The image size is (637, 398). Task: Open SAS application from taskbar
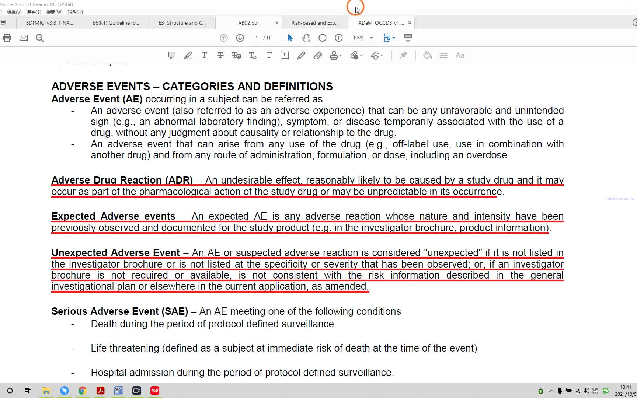118,391
